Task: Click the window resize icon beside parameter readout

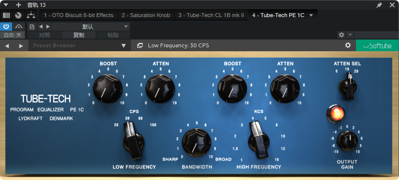Action: point(140,45)
